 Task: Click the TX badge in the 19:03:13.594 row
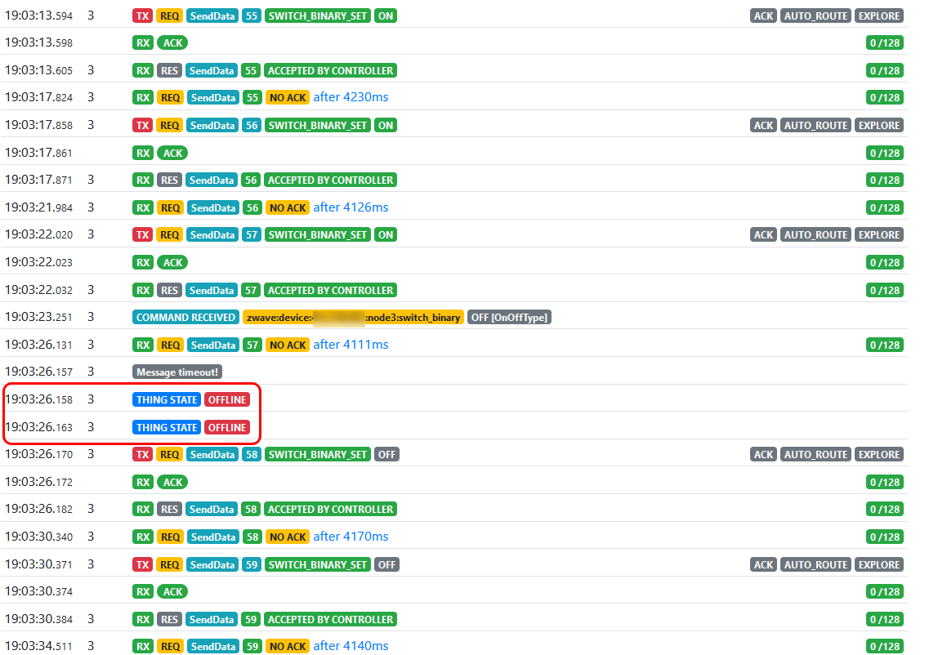142,16
